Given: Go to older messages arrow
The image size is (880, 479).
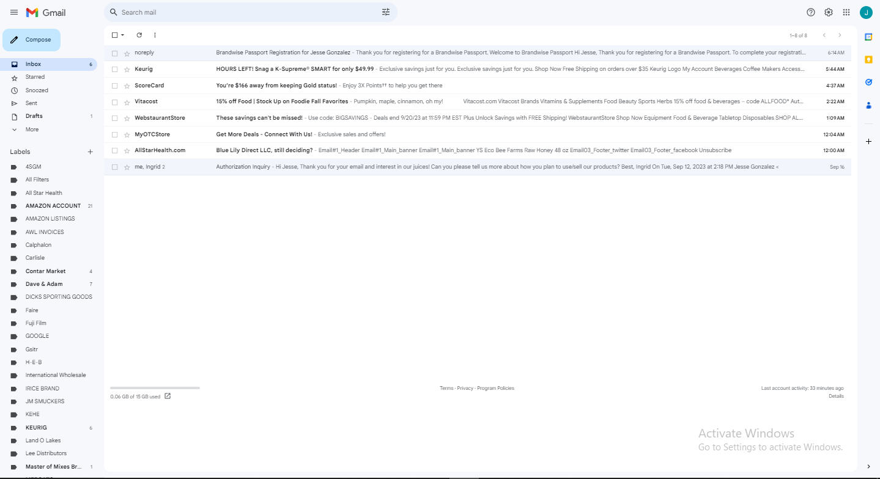Looking at the screenshot, I should (x=840, y=35).
